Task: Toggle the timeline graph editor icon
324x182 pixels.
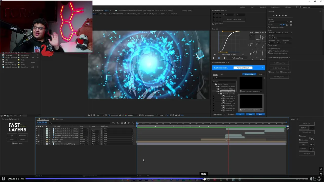Action: 133,123
